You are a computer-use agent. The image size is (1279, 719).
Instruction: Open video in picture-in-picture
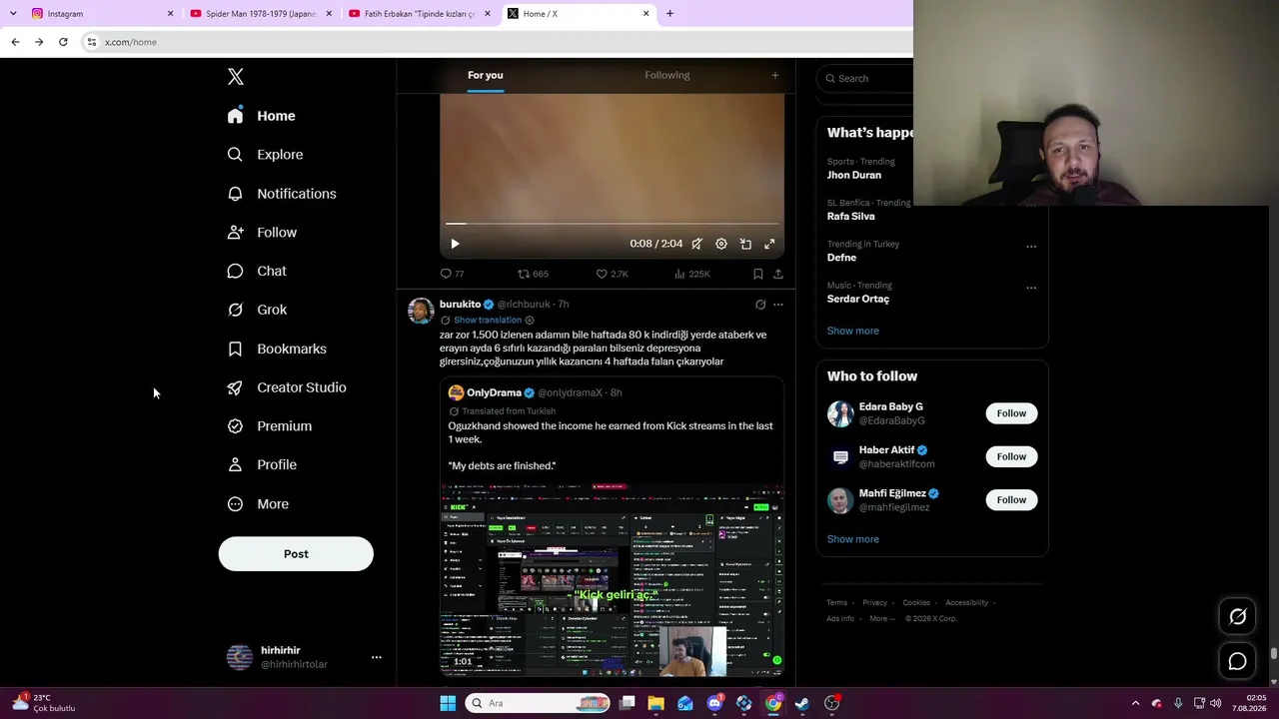745,244
